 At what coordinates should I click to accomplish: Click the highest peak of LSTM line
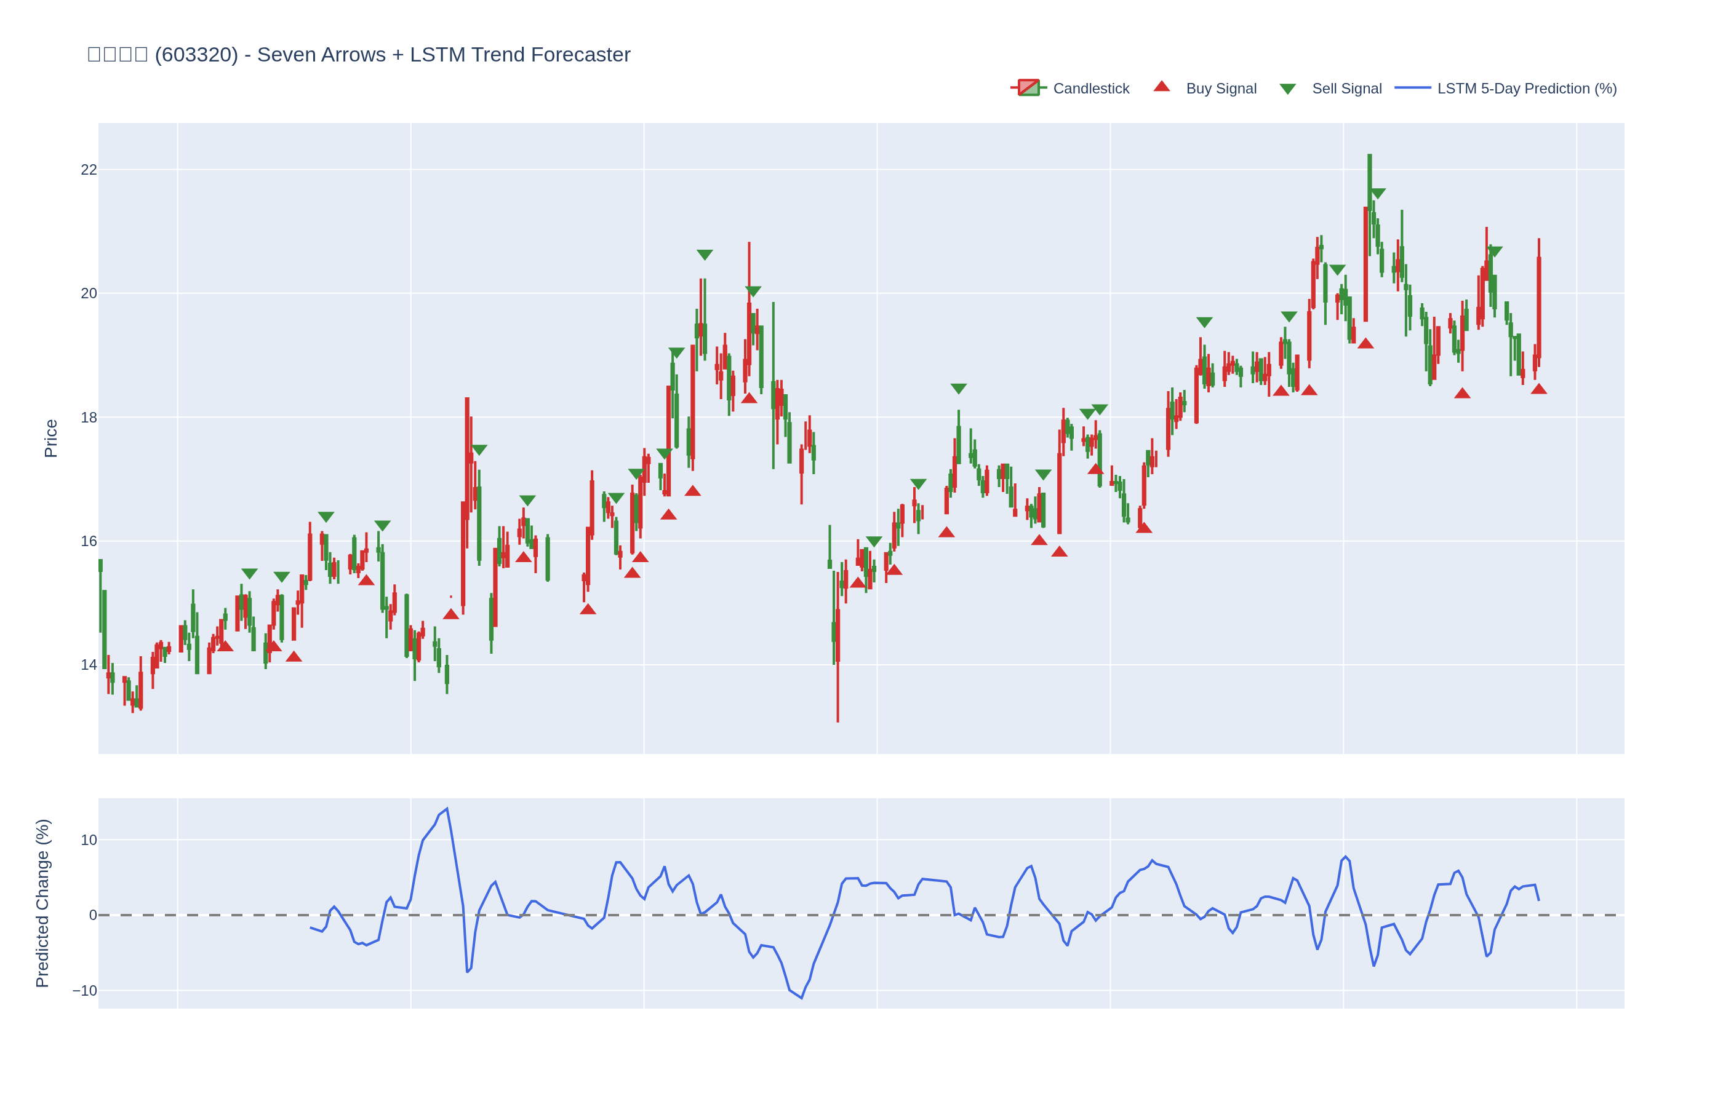coord(447,809)
